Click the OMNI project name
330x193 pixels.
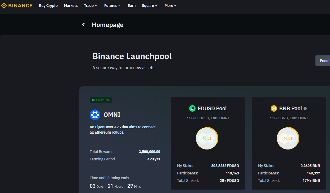(x=112, y=115)
